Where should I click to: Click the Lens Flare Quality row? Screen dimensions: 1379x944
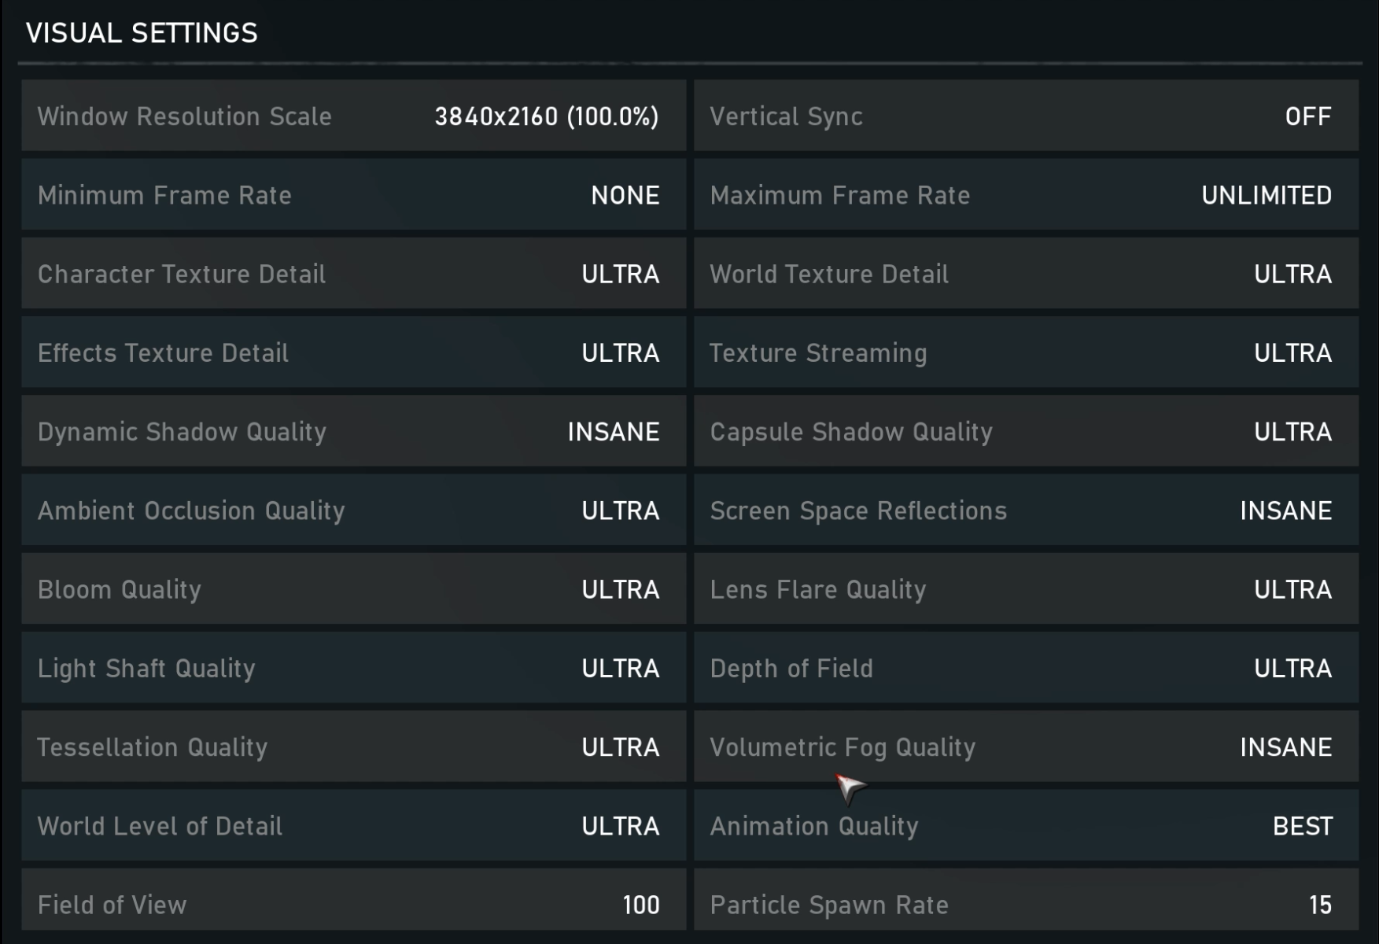click(1026, 589)
